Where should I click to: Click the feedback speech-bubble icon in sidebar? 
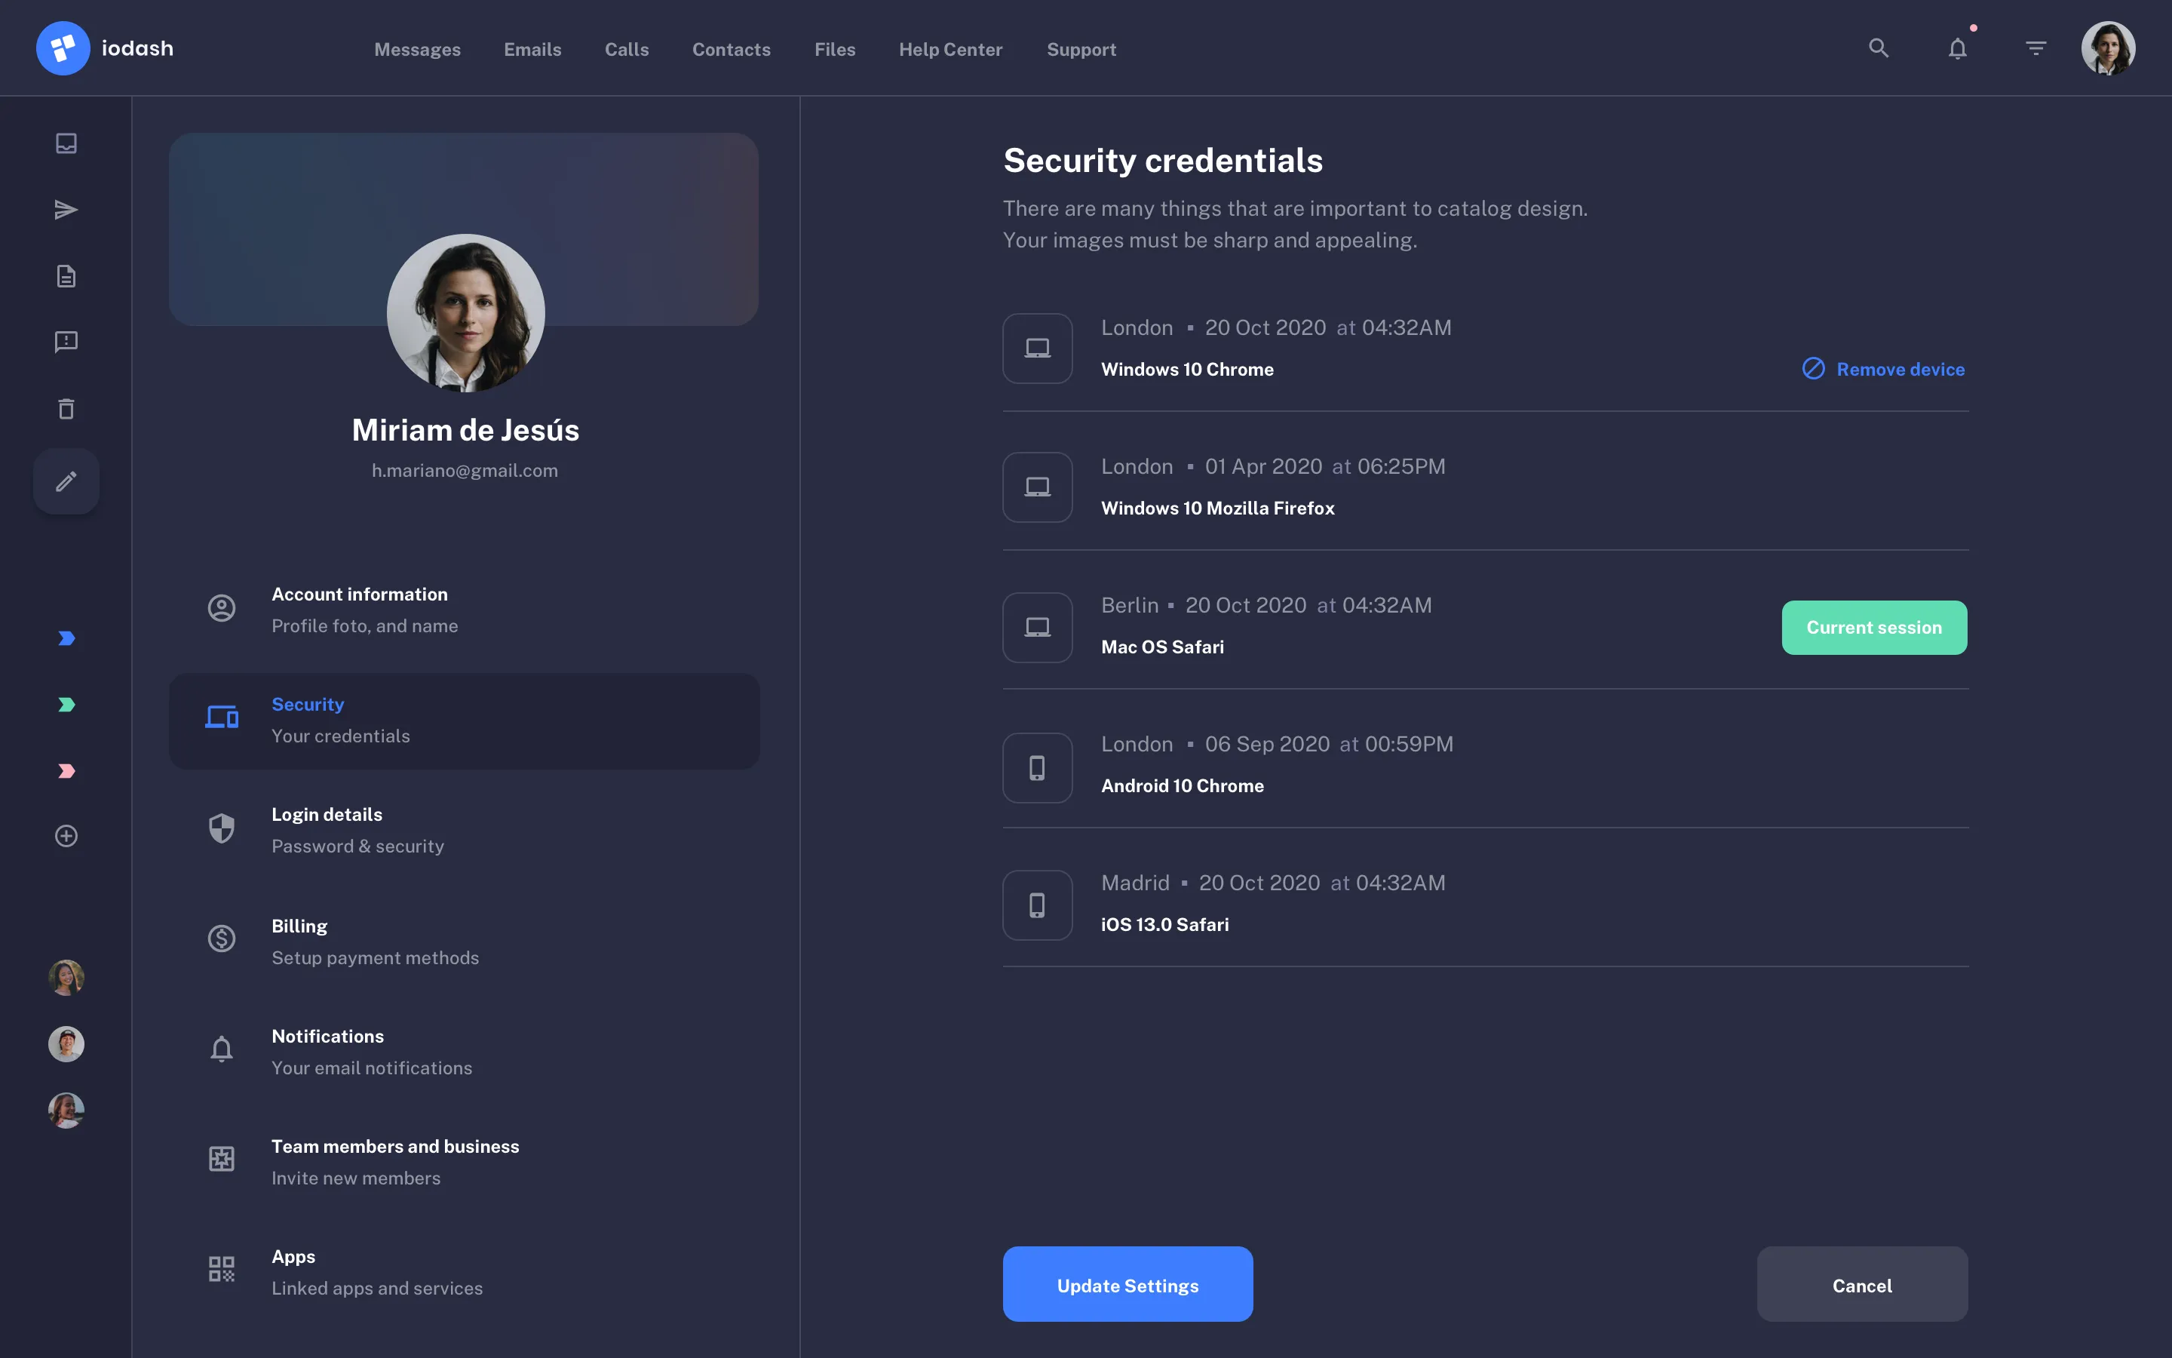coord(66,341)
